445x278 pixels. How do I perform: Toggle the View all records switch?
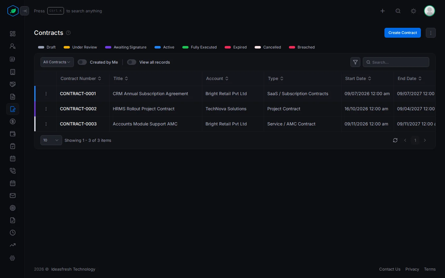pyautogui.click(x=132, y=62)
